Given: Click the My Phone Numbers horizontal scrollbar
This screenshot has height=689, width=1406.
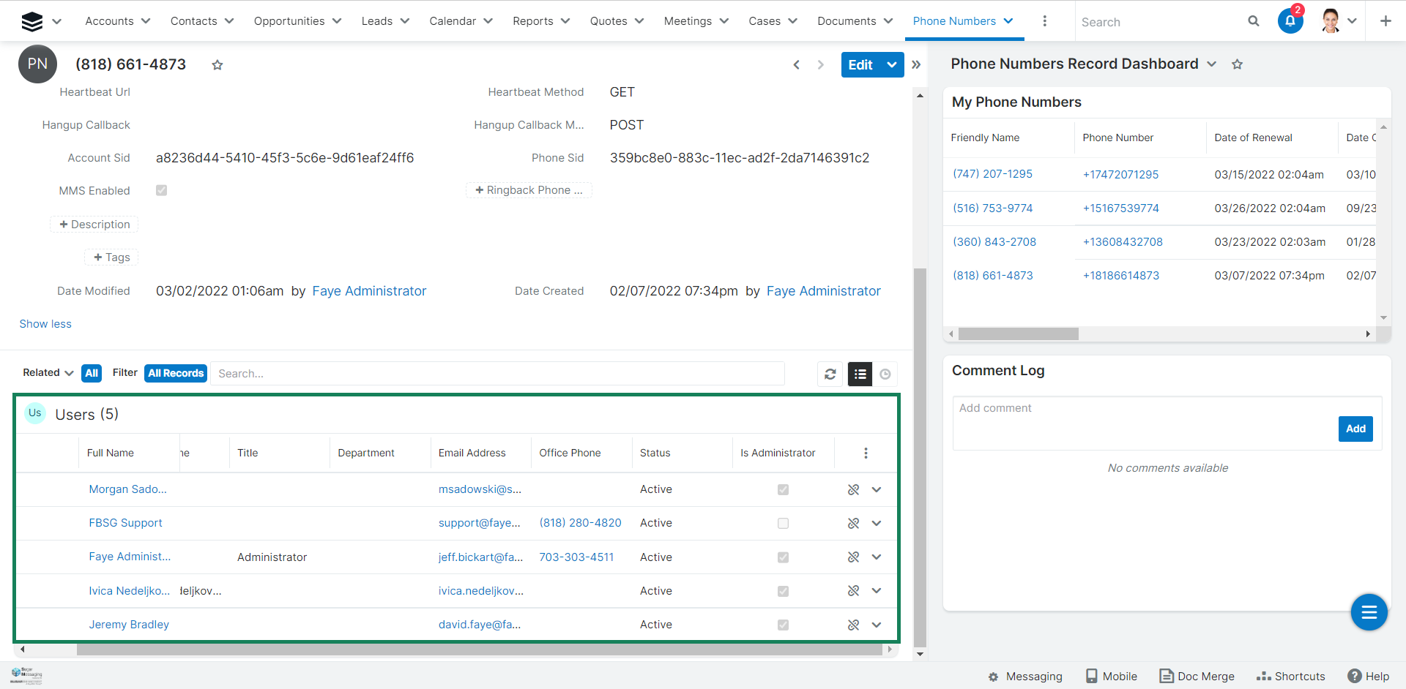Looking at the screenshot, I should (x=1018, y=334).
